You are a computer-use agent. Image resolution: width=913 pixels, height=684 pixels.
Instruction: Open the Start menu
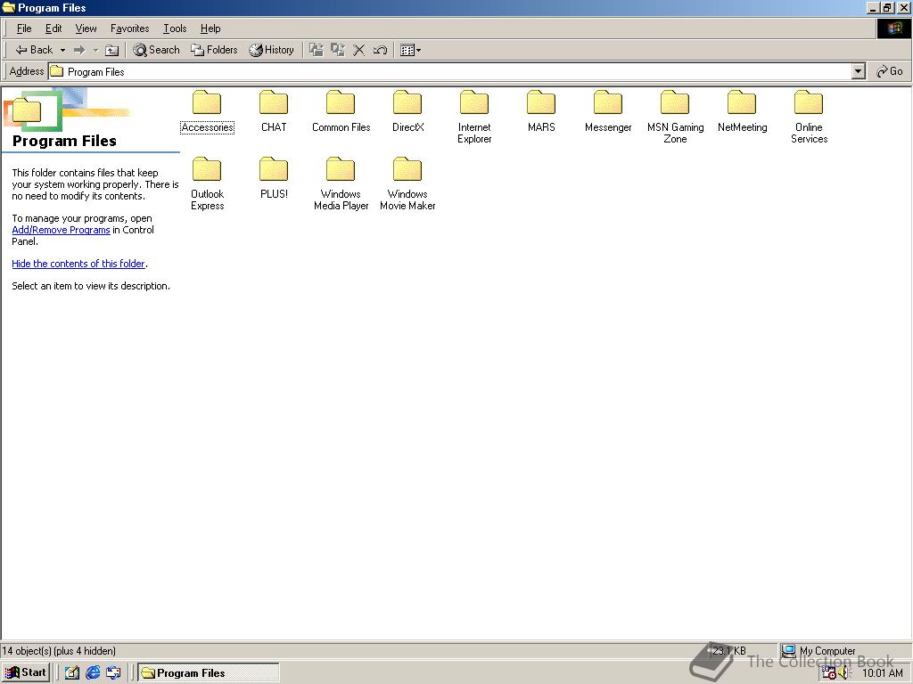[x=25, y=672]
